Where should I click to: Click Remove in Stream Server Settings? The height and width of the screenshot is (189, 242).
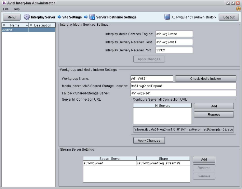pos(204,176)
